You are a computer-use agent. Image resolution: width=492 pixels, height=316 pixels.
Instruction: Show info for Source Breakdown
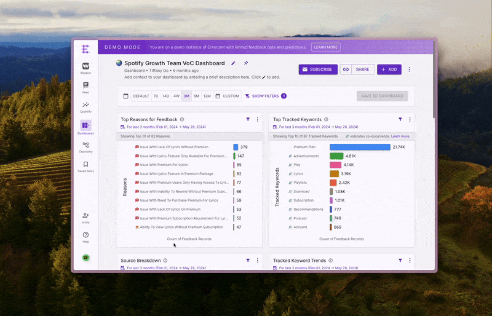165,261
